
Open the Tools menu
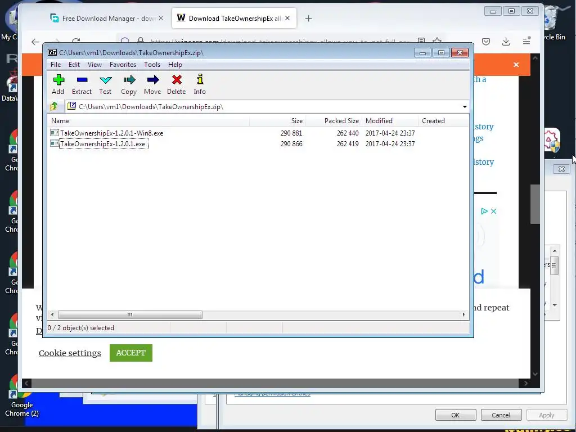(152, 65)
